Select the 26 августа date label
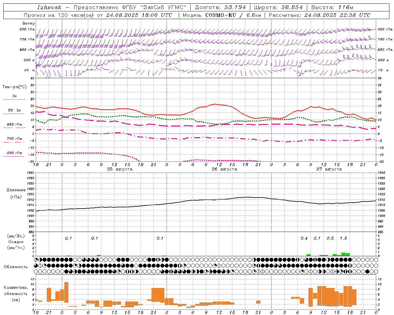The height and width of the screenshot is (315, 394). 224,169
